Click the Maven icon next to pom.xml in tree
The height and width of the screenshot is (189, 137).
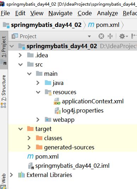click(x=30, y=156)
